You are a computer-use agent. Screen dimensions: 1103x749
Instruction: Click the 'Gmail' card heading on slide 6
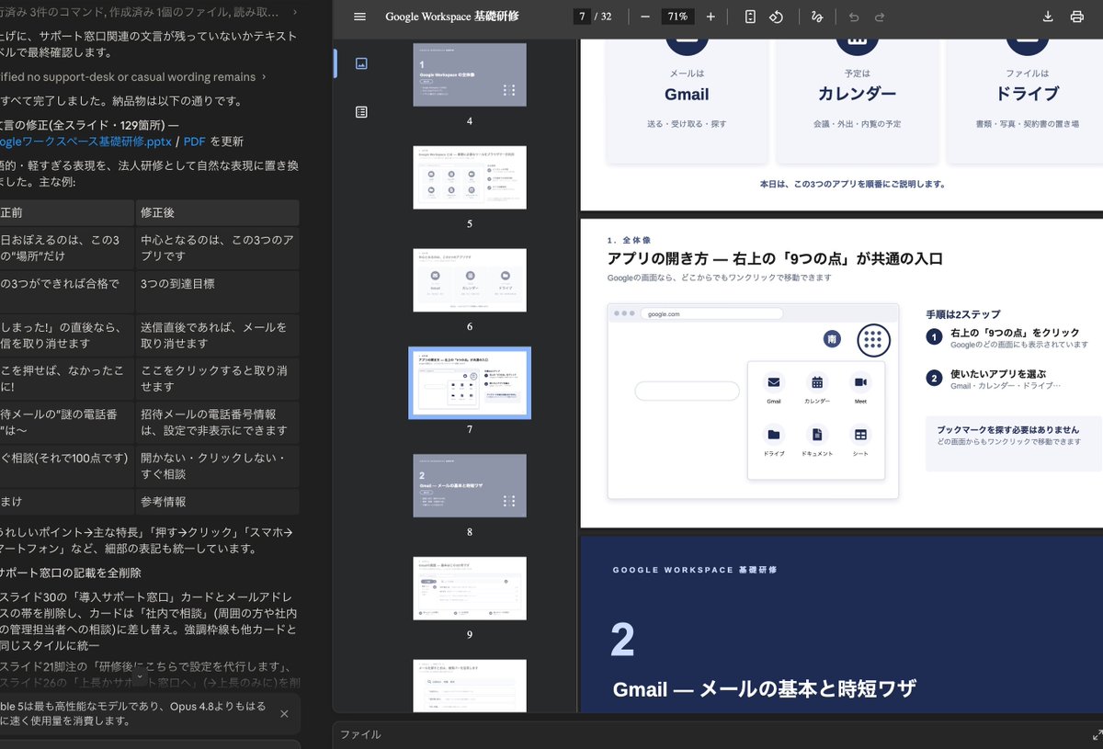pyautogui.click(x=687, y=94)
